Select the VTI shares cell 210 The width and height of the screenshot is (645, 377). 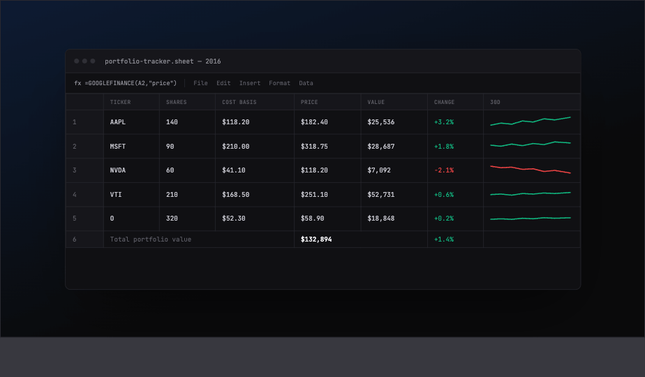187,195
